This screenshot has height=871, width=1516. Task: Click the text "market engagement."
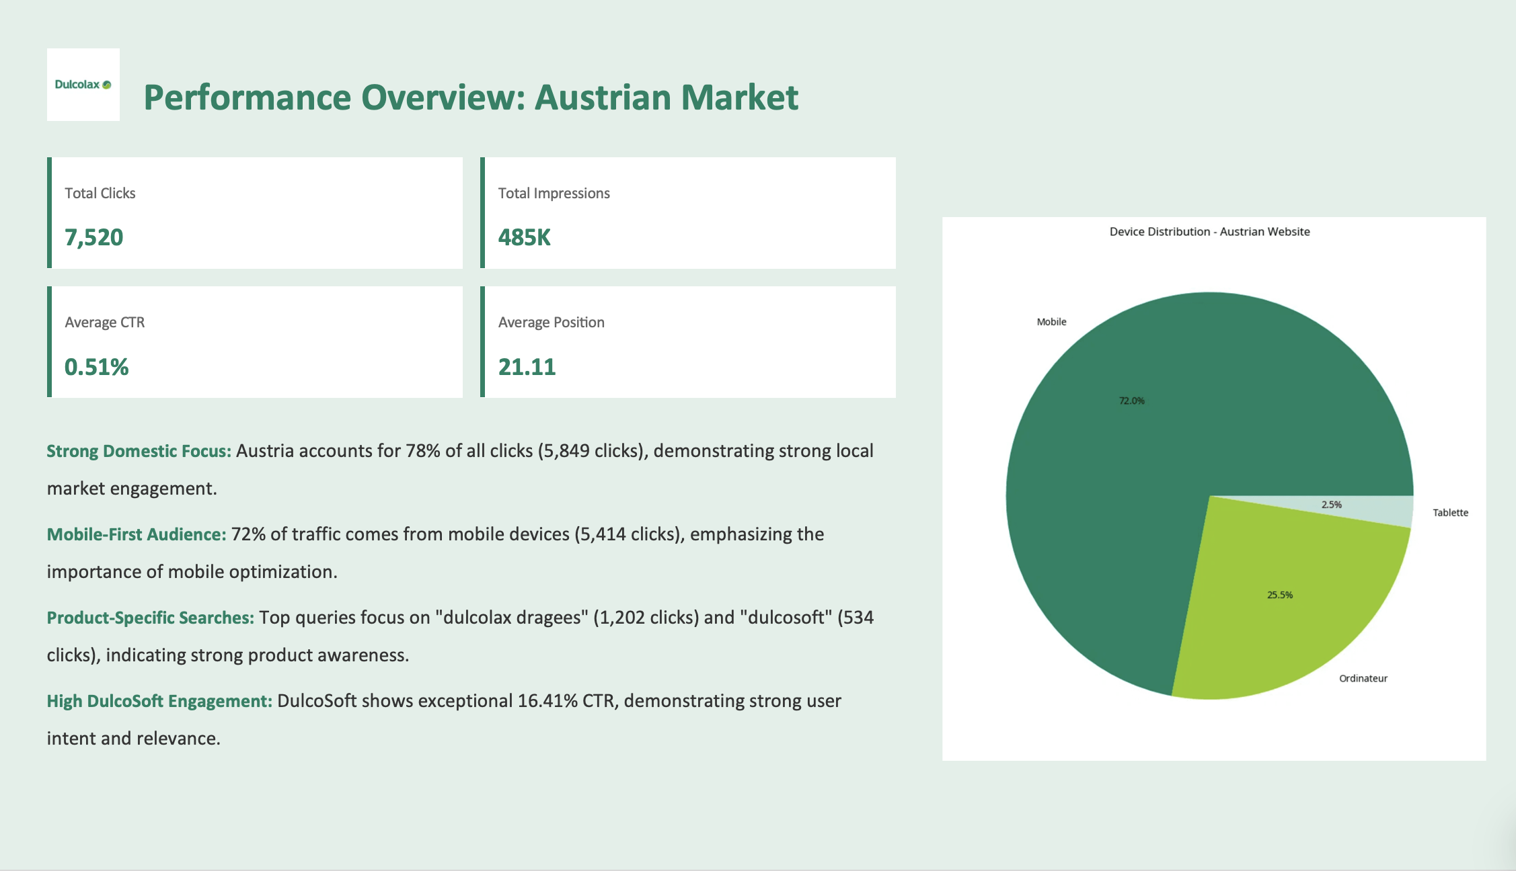(x=132, y=489)
